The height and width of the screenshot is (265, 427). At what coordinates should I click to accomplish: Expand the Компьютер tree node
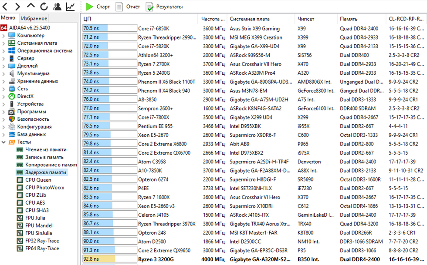tap(4, 36)
